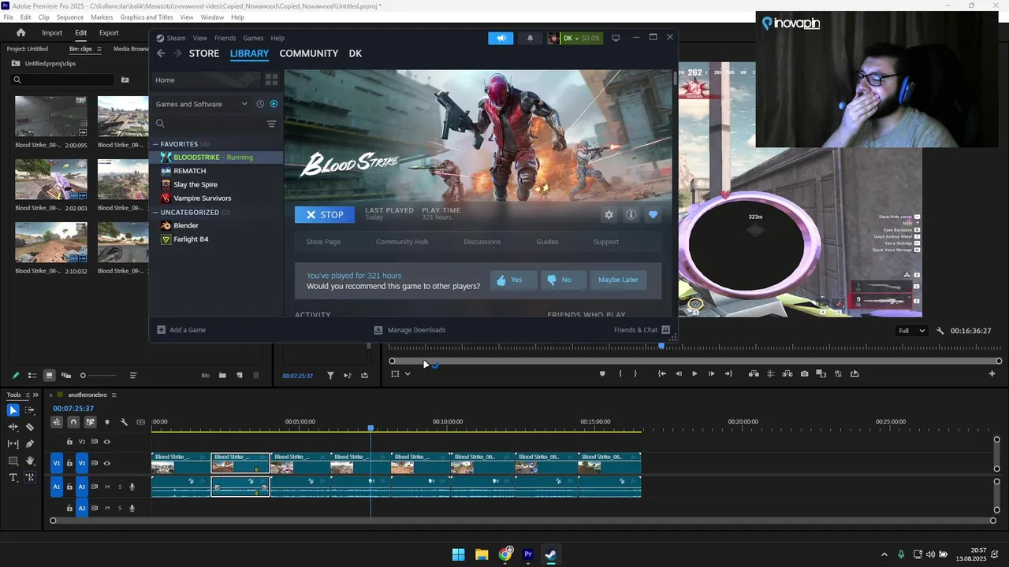Screen dimensions: 1009x567
Task: Click Steam favorite heart icon
Action: pyautogui.click(x=653, y=215)
